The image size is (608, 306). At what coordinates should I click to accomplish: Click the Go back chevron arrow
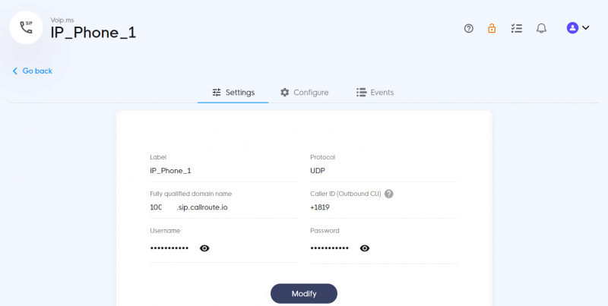tap(15, 71)
